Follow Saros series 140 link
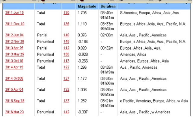 [x=66, y=35]
